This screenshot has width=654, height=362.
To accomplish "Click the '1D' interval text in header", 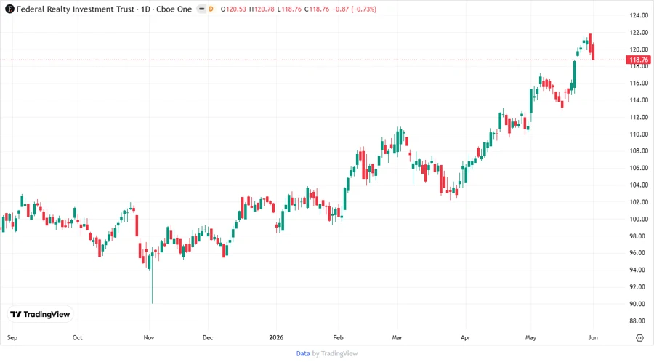I will 145,9.
